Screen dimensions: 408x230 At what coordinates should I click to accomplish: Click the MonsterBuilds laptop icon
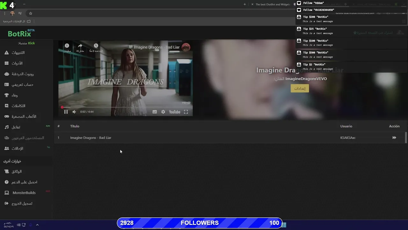coord(7,193)
